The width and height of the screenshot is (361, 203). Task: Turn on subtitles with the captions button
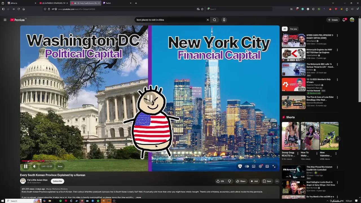tap(254, 166)
